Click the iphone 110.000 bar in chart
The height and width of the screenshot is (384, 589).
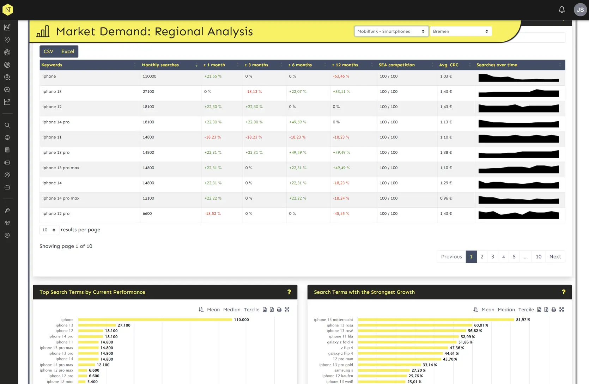[x=155, y=320]
